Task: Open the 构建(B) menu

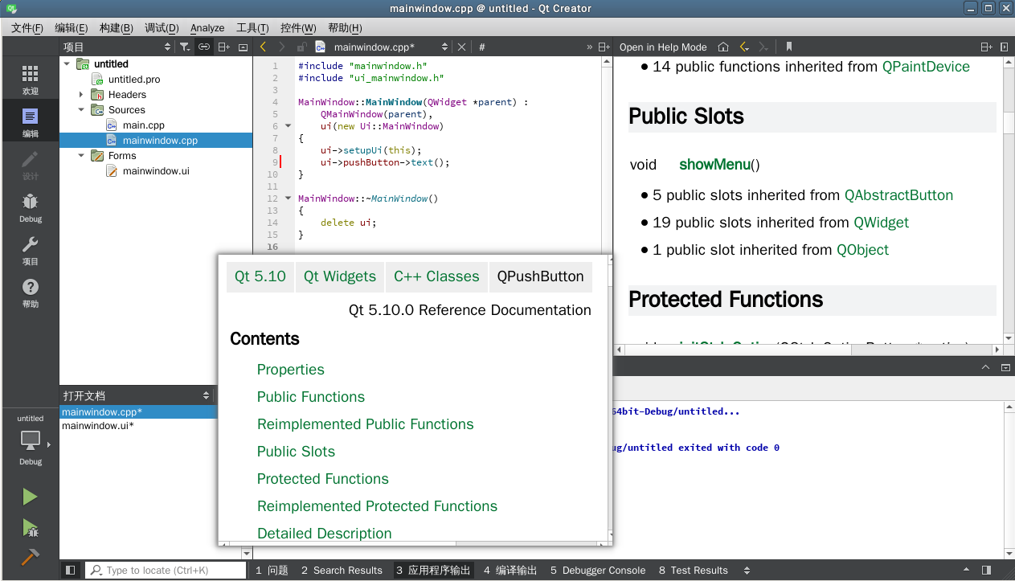Action: 116,28
